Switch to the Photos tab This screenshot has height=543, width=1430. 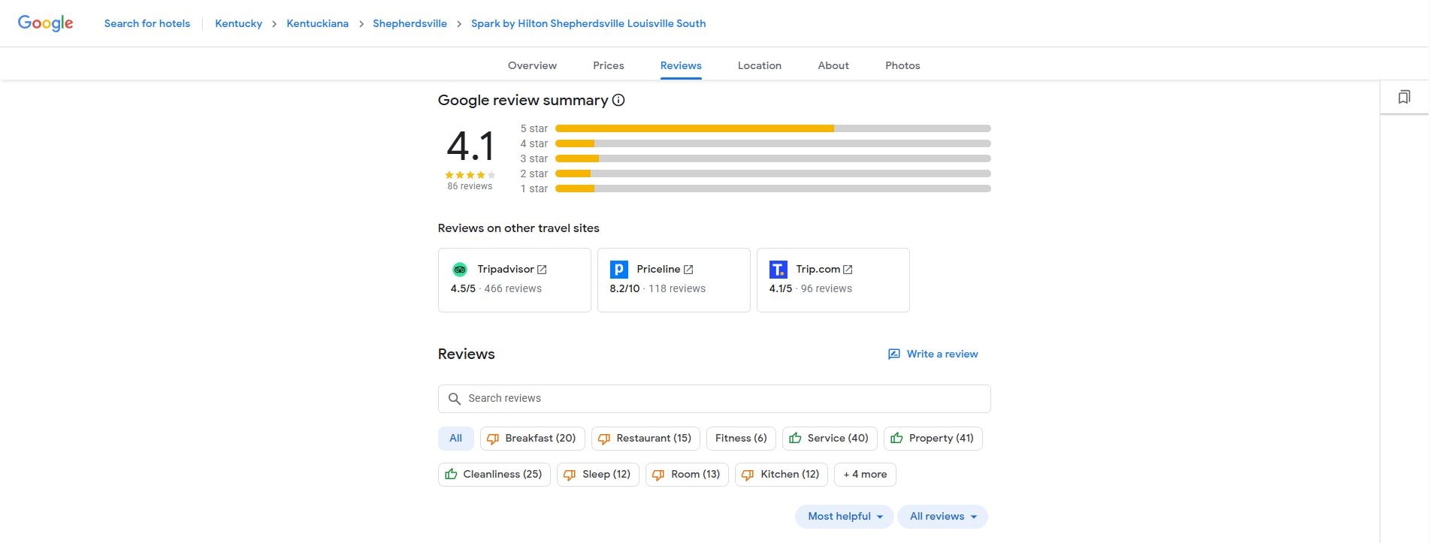902,65
